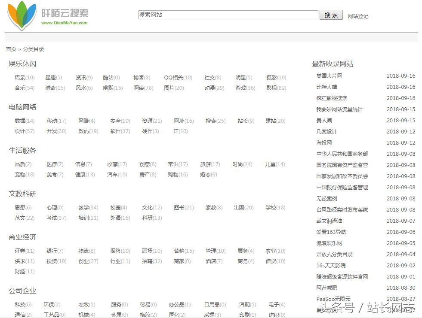Viewport: 422px width, 318px height.
Task: View the 影视(82) category
Action: (x=277, y=88)
